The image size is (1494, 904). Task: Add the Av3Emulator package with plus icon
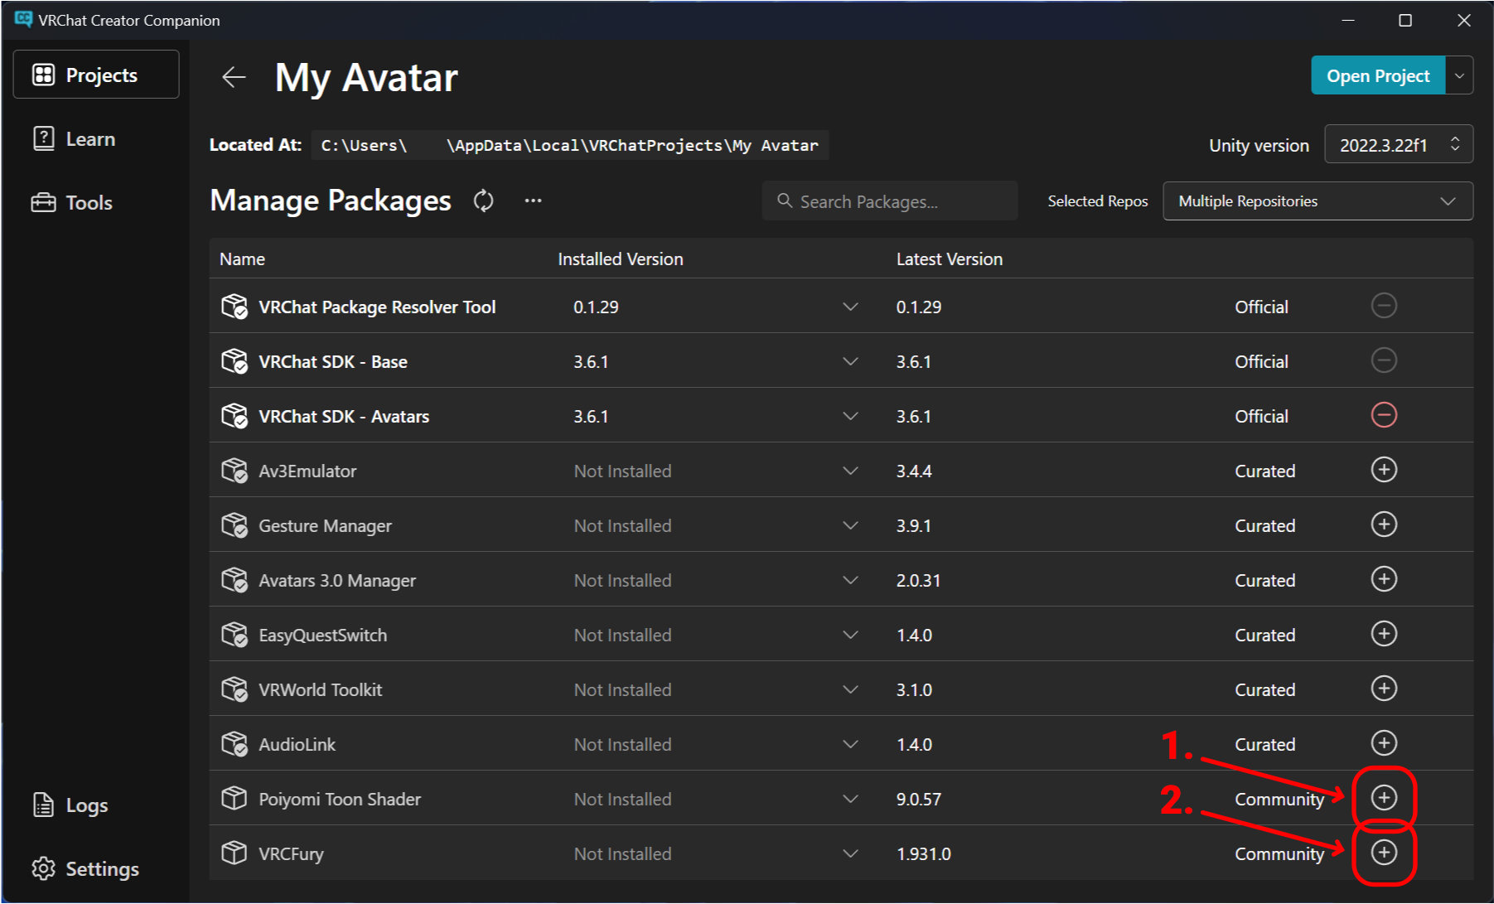(x=1384, y=470)
